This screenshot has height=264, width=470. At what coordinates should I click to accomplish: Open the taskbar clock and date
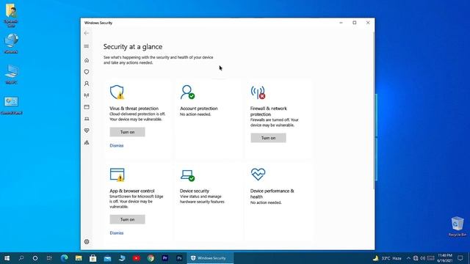pos(445,258)
